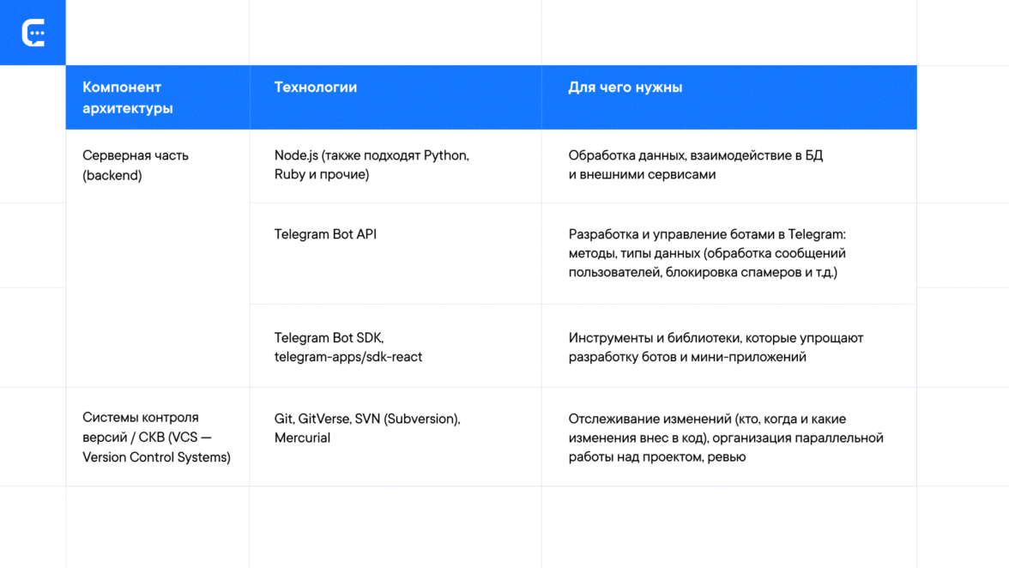Viewport: 1009px width, 568px height.
Task: Click the "Telegram Bot SDK," text
Action: pyautogui.click(x=329, y=338)
